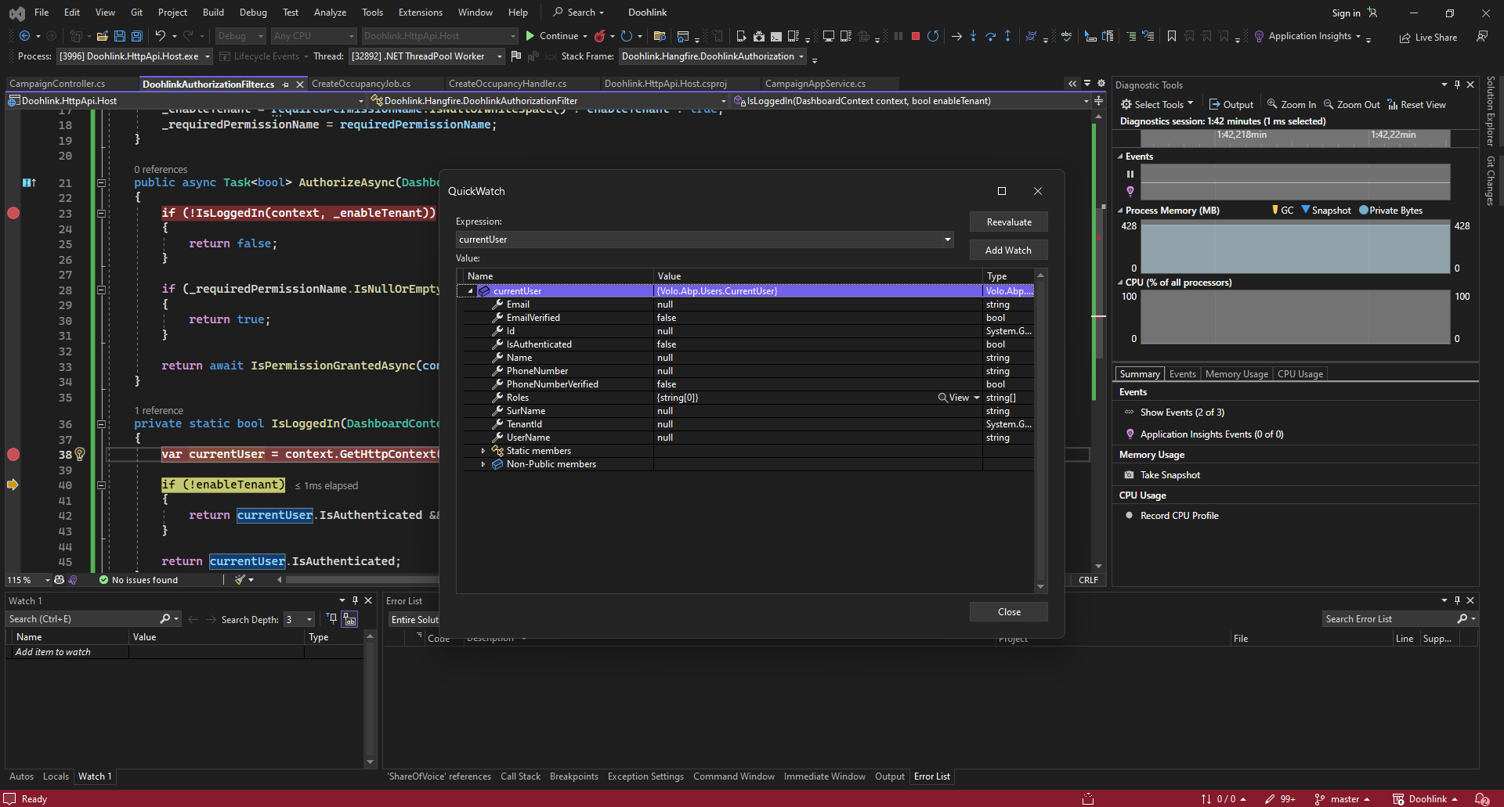The image size is (1504, 807).
Task: Expand the Static members node
Action: (x=483, y=451)
